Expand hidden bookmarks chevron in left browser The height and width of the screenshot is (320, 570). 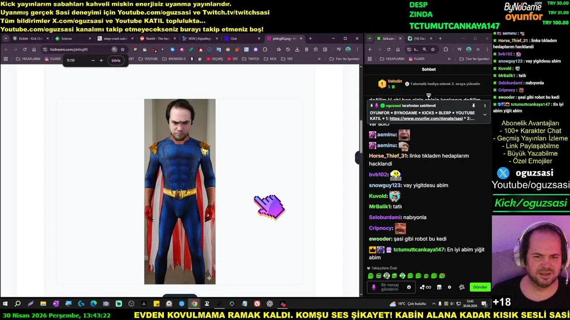click(319, 59)
